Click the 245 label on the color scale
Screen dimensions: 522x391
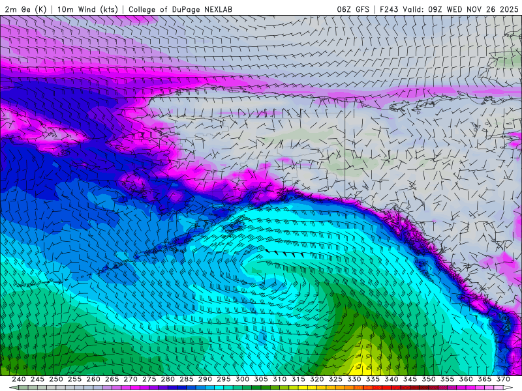point(37,379)
